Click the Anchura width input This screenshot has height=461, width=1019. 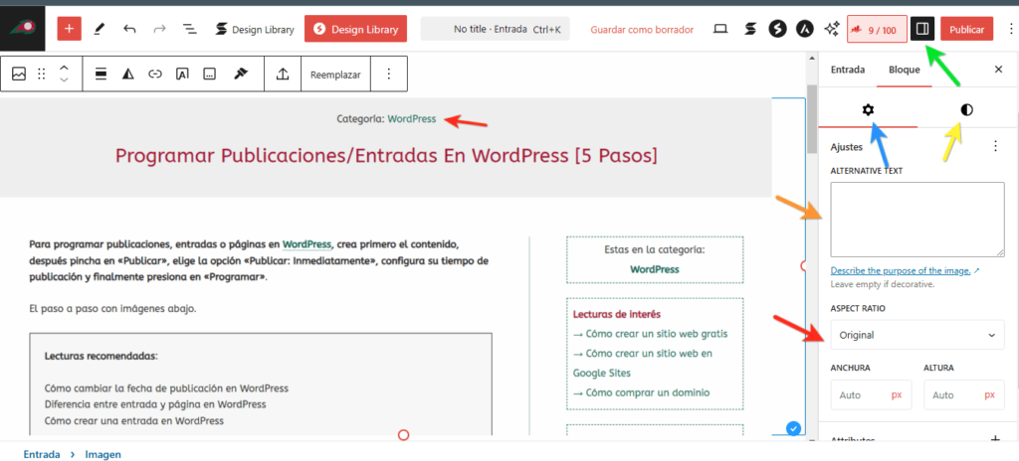(x=871, y=394)
